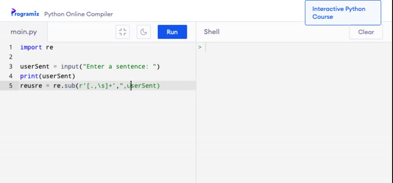393x183 pixels.
Task: Switch to dark mode with moon icon
Action: pos(144,32)
